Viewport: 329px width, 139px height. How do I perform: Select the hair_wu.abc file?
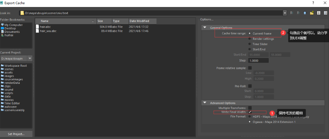pos(48,31)
